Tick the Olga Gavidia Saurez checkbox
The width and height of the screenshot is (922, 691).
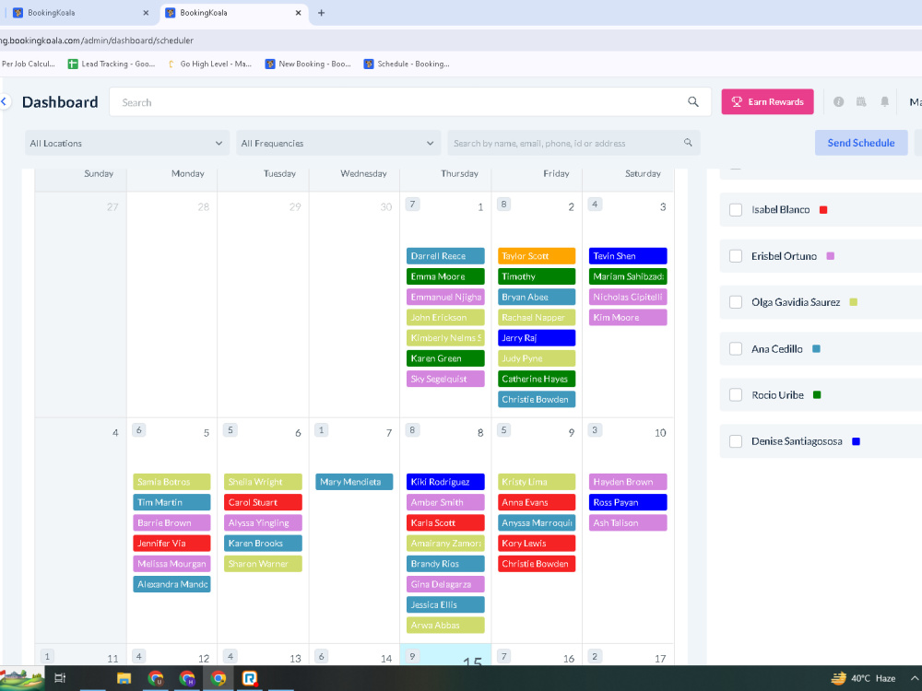tap(736, 302)
